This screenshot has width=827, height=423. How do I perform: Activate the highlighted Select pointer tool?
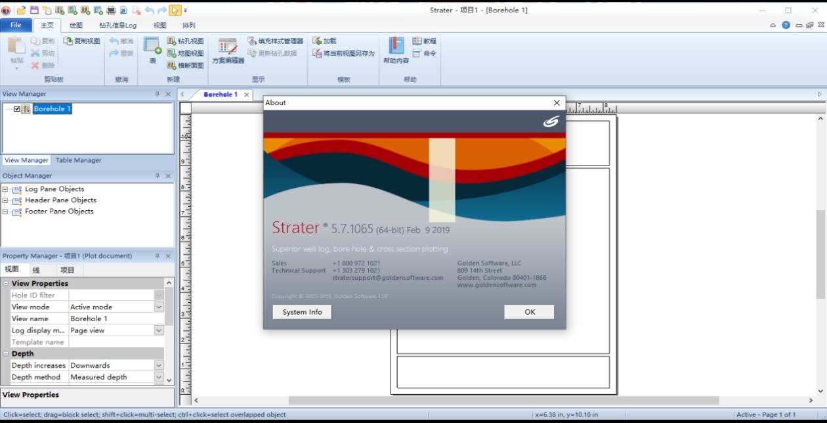pyautogui.click(x=175, y=10)
